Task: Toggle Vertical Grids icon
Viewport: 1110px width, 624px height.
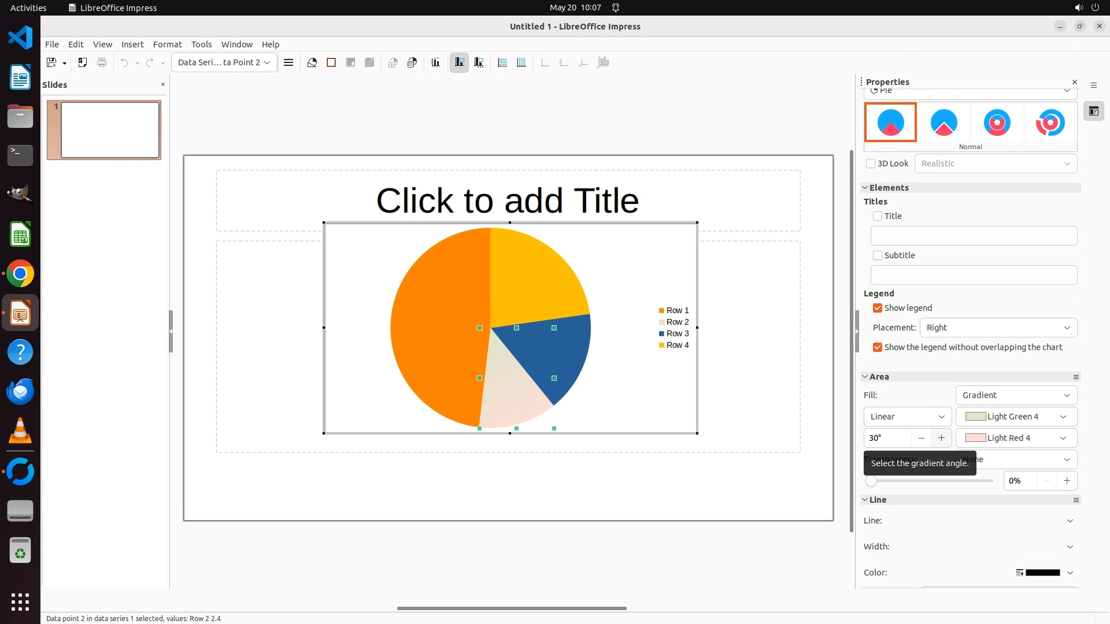Action: tap(521, 62)
